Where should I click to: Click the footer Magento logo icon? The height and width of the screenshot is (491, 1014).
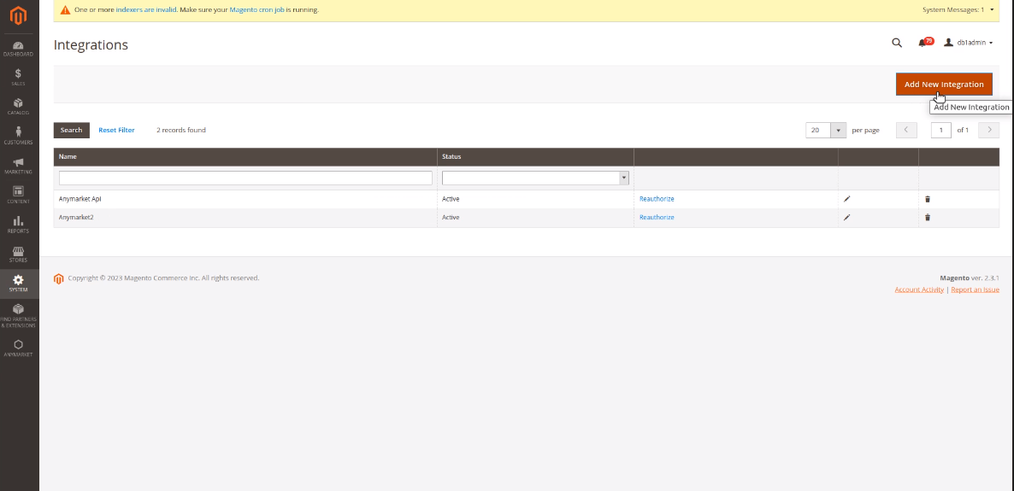(59, 278)
